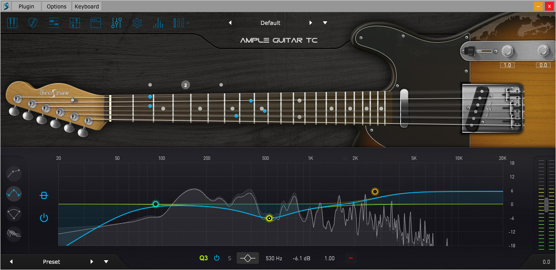Open the window-shaped panel icon in toolbar
This screenshot has height=270, width=556.
pyautogui.click(x=96, y=23)
